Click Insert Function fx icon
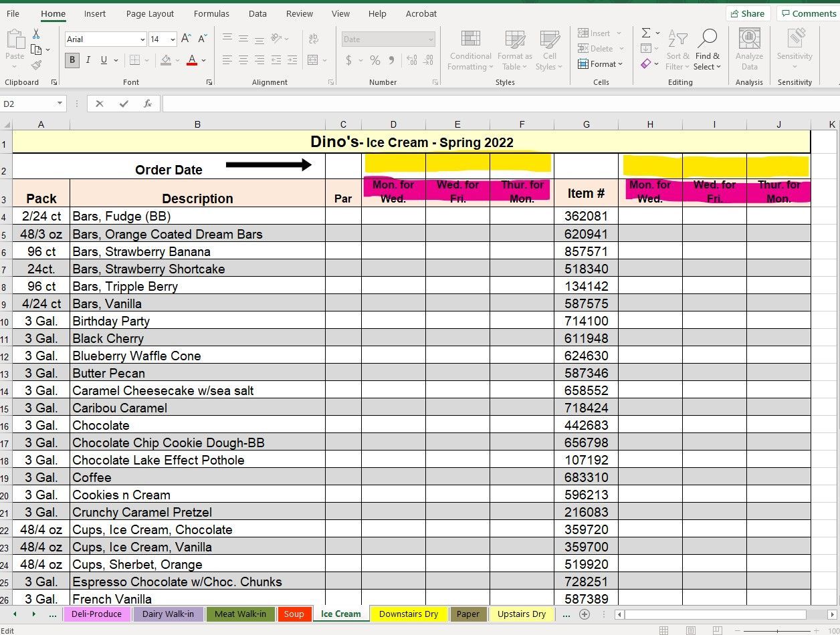 [x=148, y=104]
